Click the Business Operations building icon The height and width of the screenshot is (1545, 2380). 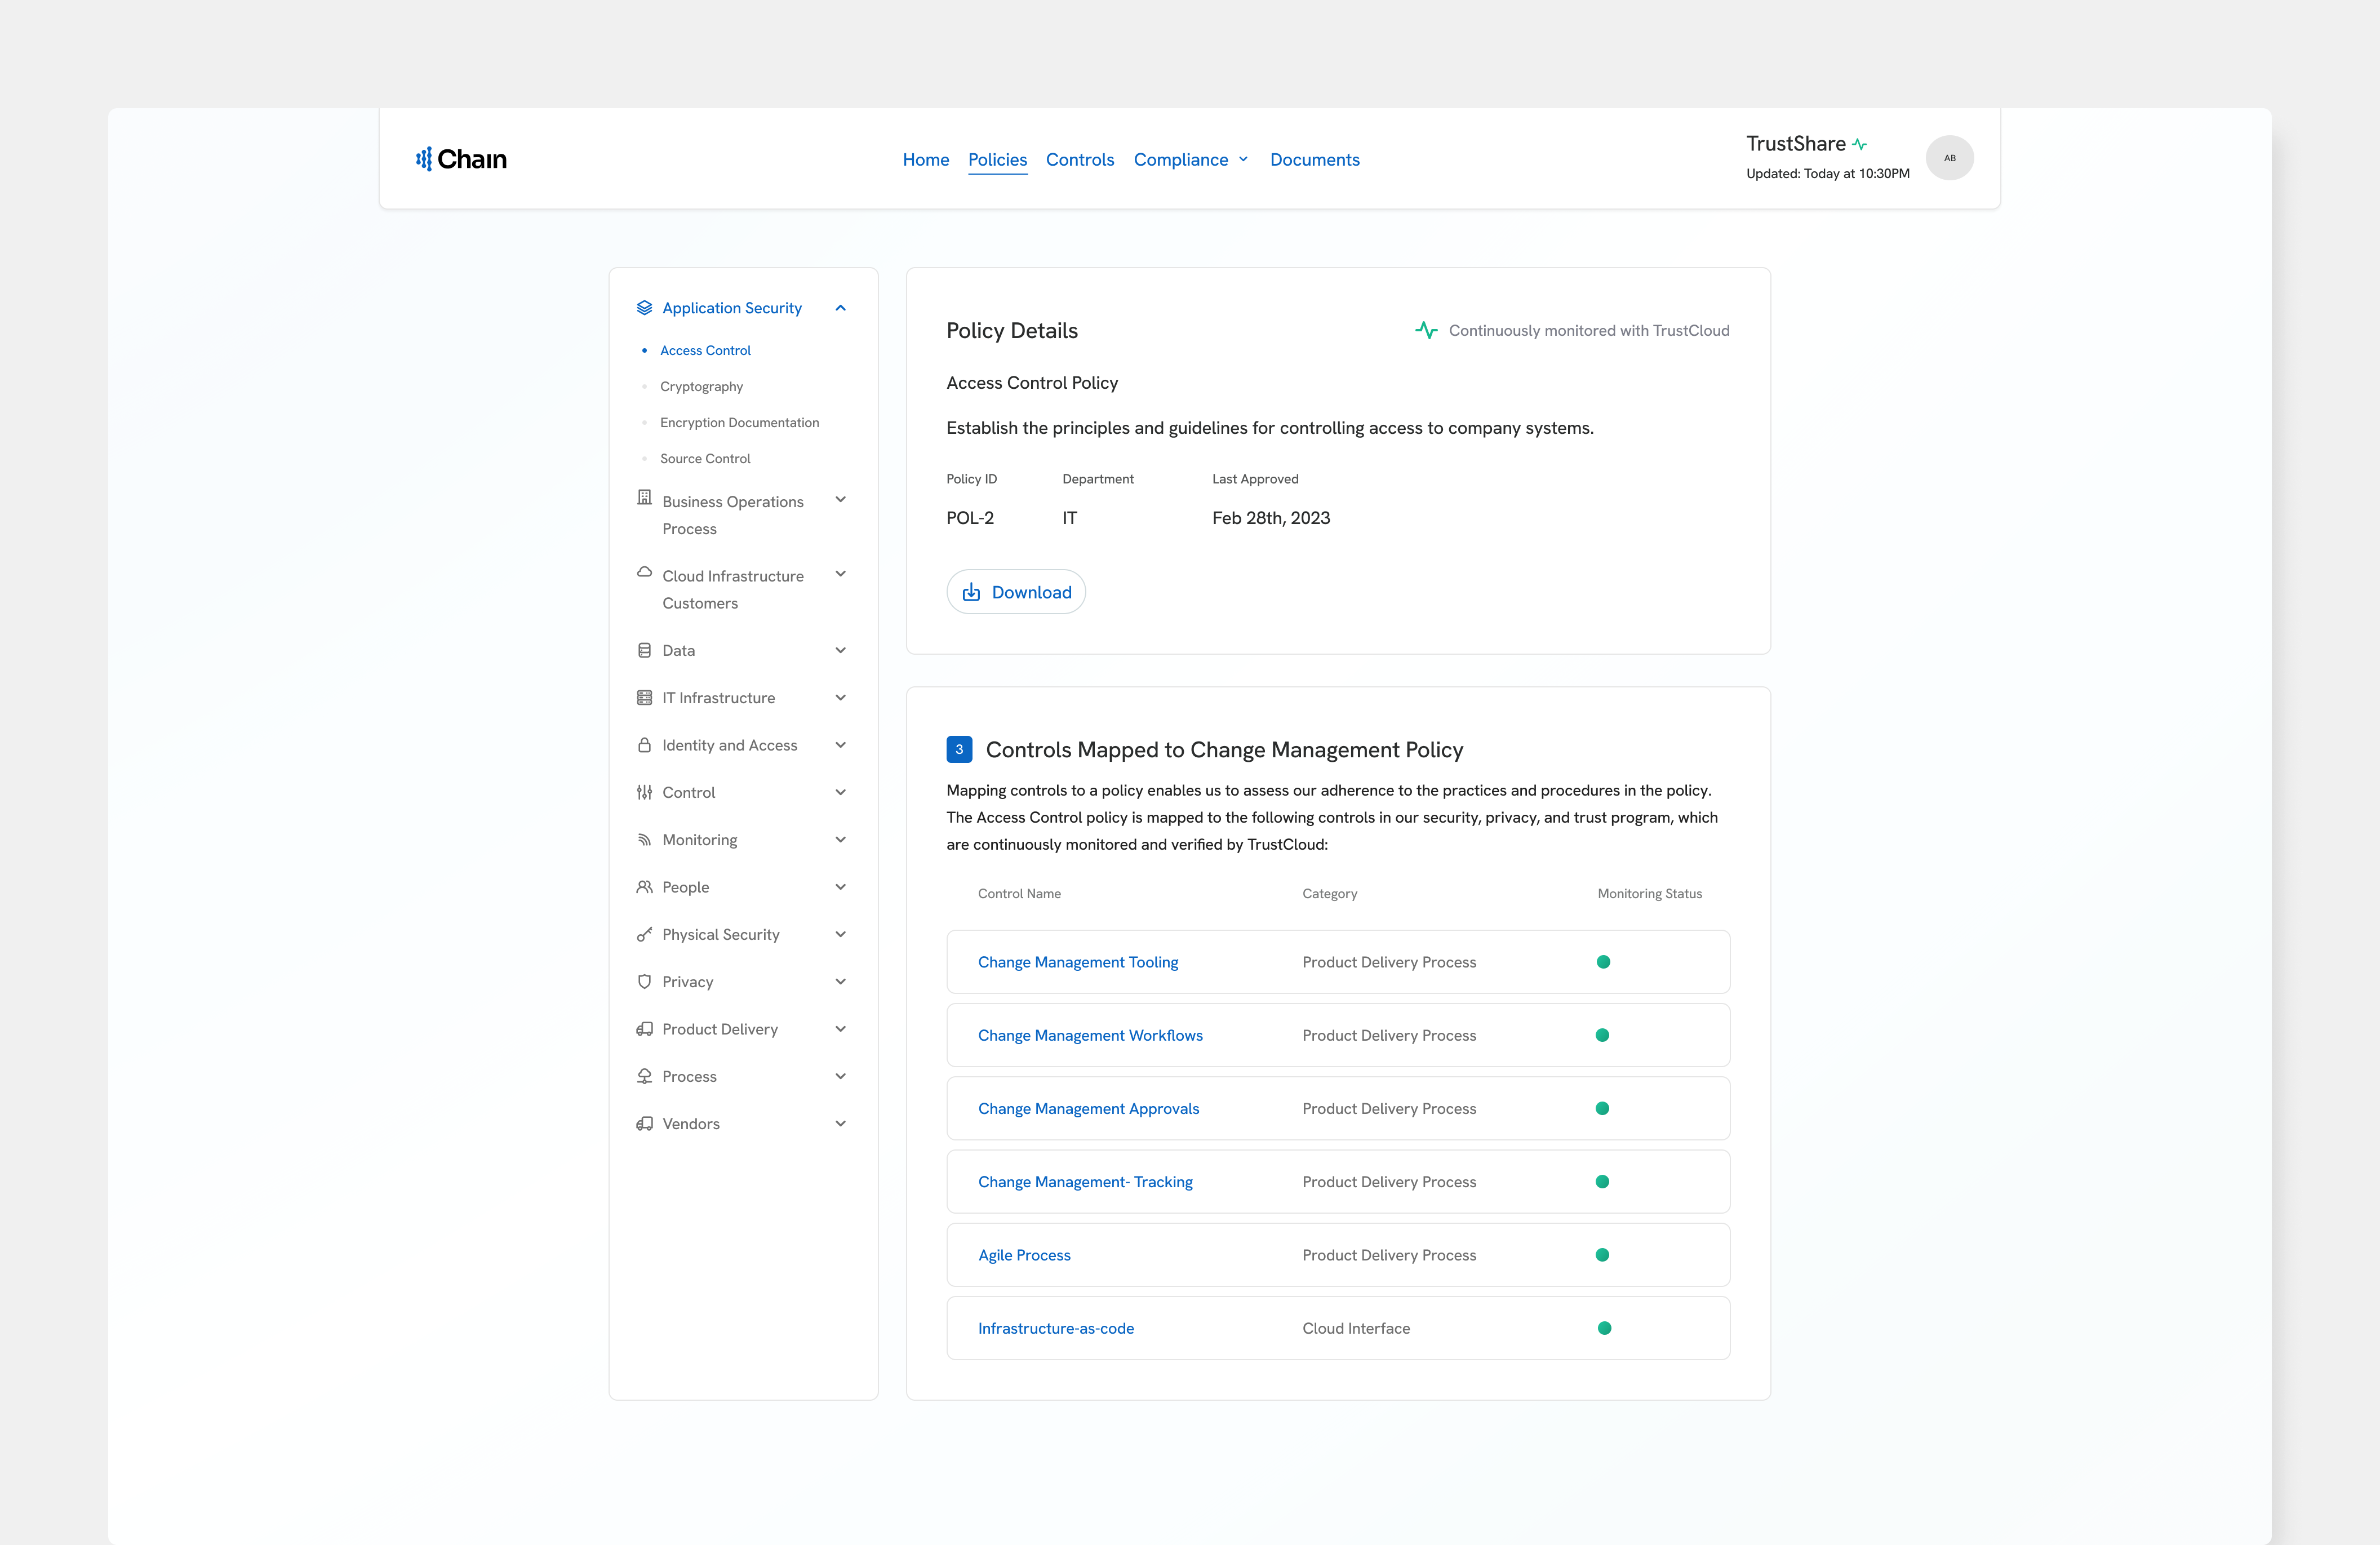[644, 497]
